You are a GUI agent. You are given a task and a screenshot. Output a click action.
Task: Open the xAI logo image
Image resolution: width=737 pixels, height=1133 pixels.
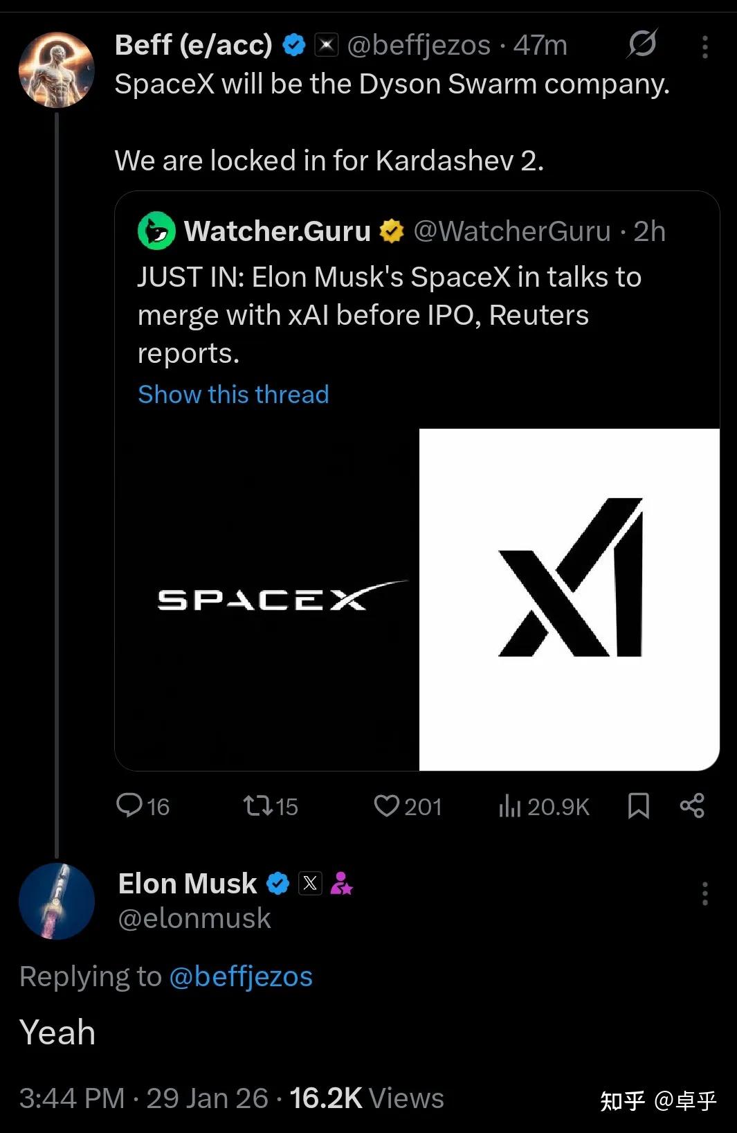point(570,599)
